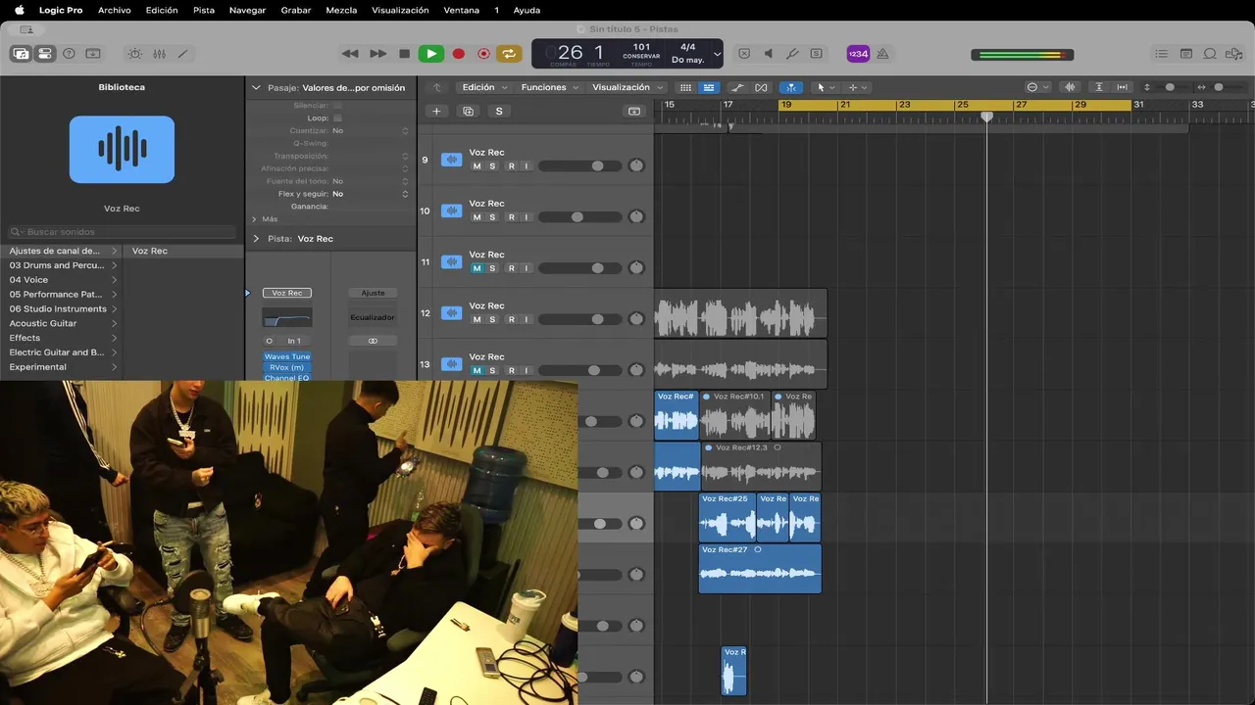Toggle the Metronome button
This screenshot has height=705, width=1255.
tap(882, 54)
